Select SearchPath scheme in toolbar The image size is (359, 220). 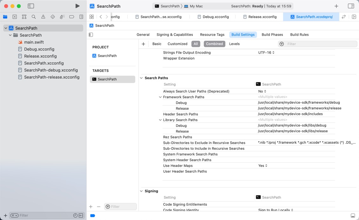pyautogui.click(x=167, y=6)
